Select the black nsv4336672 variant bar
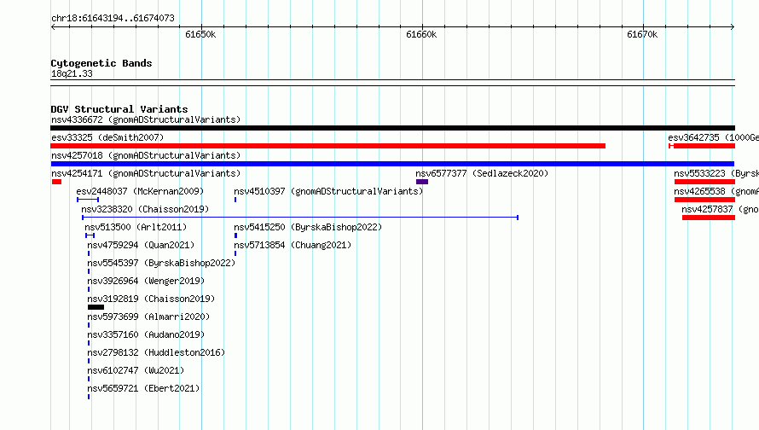 pyautogui.click(x=392, y=128)
